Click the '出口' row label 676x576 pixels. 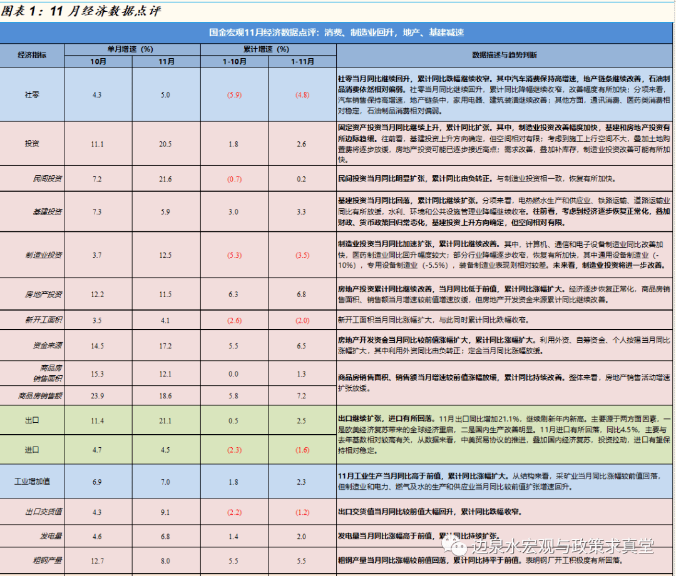click(x=32, y=420)
